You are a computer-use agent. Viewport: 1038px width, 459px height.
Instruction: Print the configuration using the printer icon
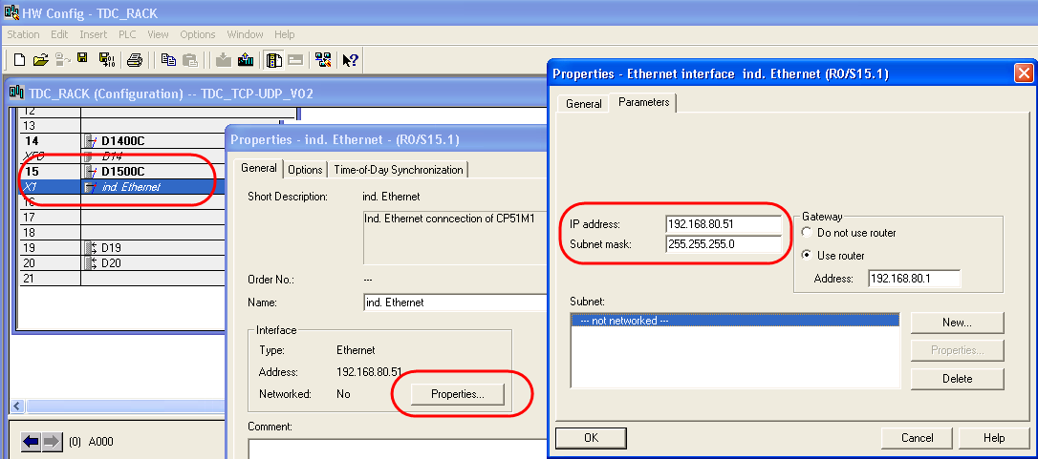pyautogui.click(x=135, y=60)
